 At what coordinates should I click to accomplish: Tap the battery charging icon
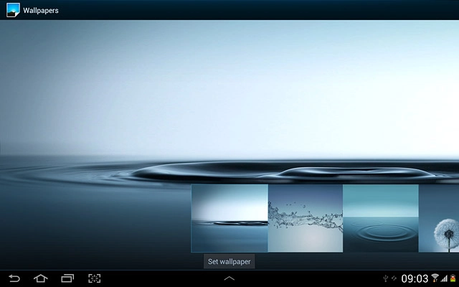pos(453,278)
